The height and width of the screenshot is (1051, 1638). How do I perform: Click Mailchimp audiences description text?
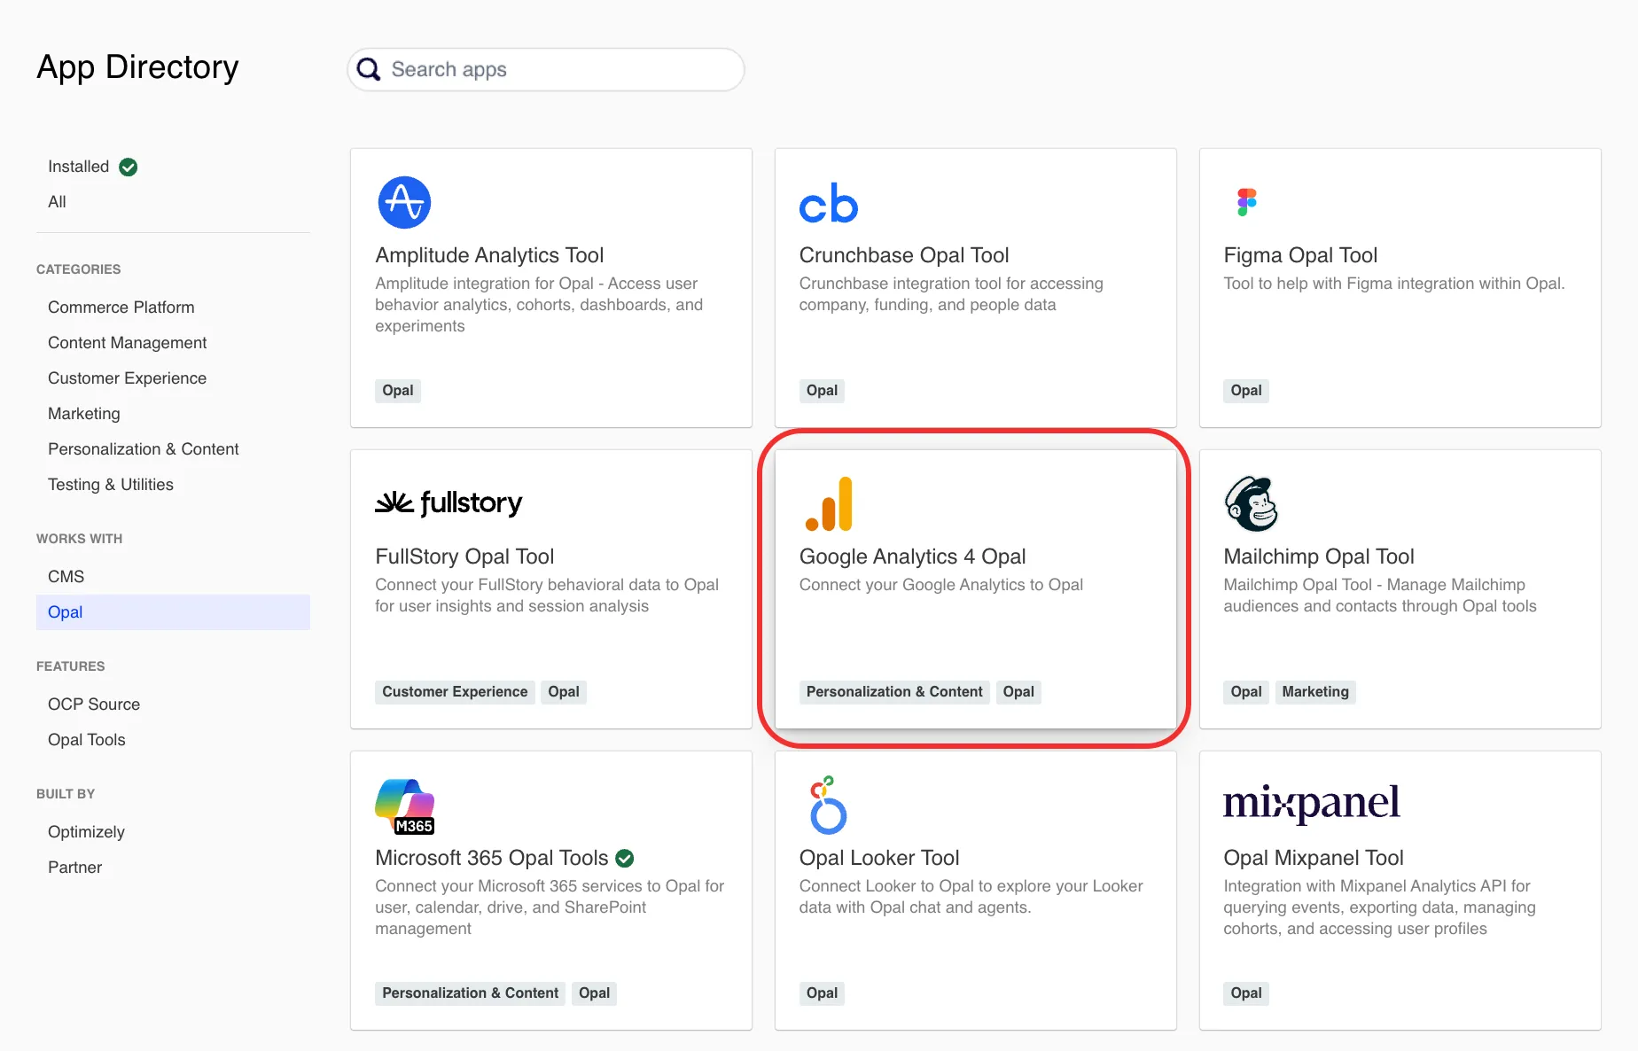(x=1380, y=596)
